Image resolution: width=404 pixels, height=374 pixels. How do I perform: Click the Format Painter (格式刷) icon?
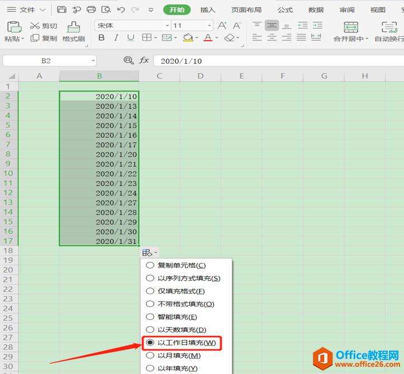pyautogui.click(x=73, y=27)
